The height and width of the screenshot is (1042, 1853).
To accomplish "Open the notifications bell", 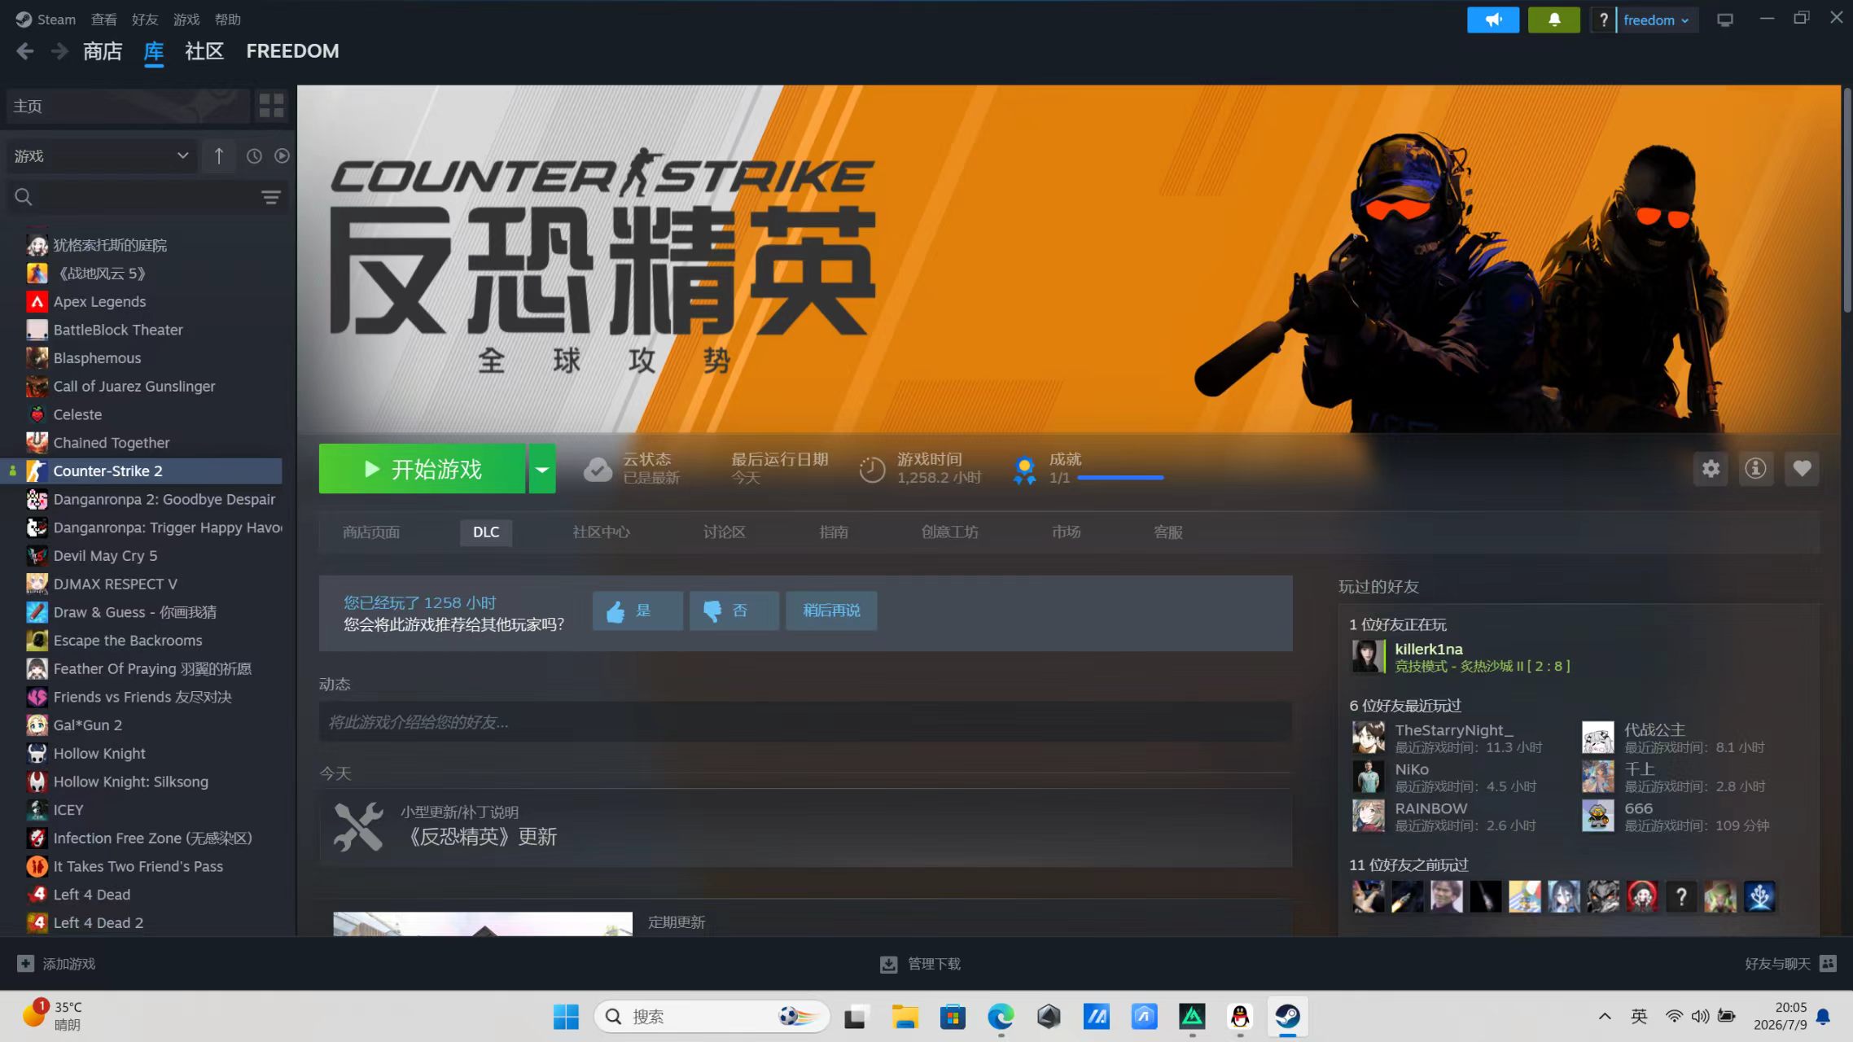I will [1553, 20].
